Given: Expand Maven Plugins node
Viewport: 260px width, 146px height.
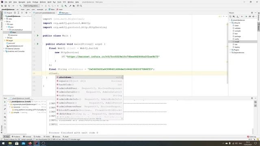Looking at the screenshot, I should click(230, 50).
